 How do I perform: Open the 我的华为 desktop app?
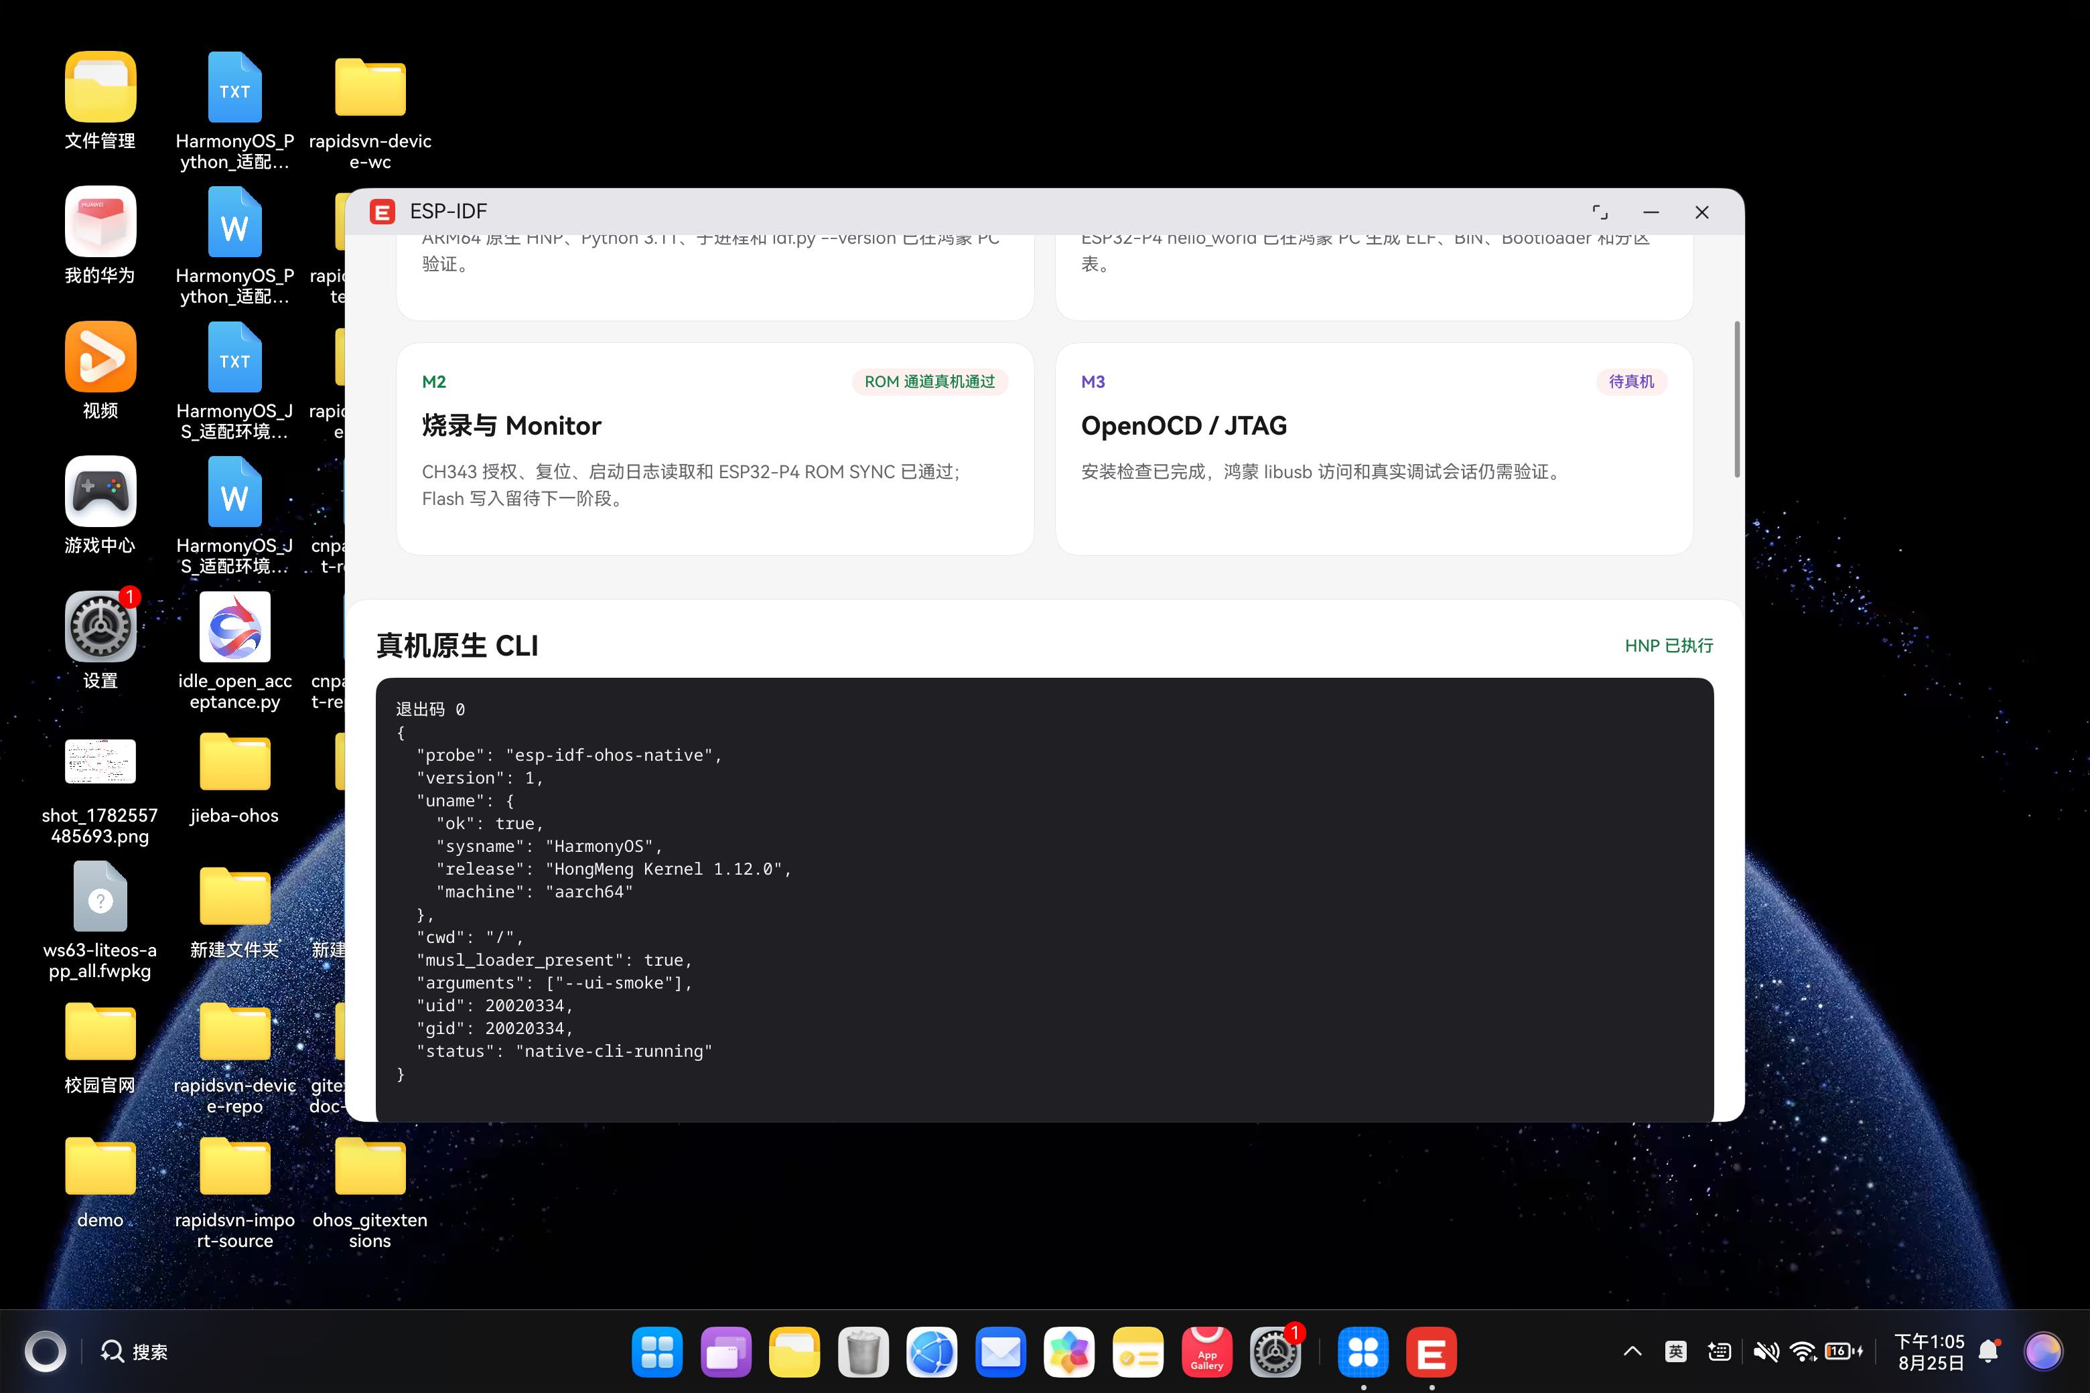click(100, 221)
